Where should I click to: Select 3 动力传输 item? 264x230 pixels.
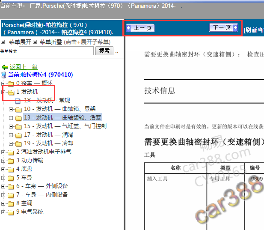[x=30, y=160]
